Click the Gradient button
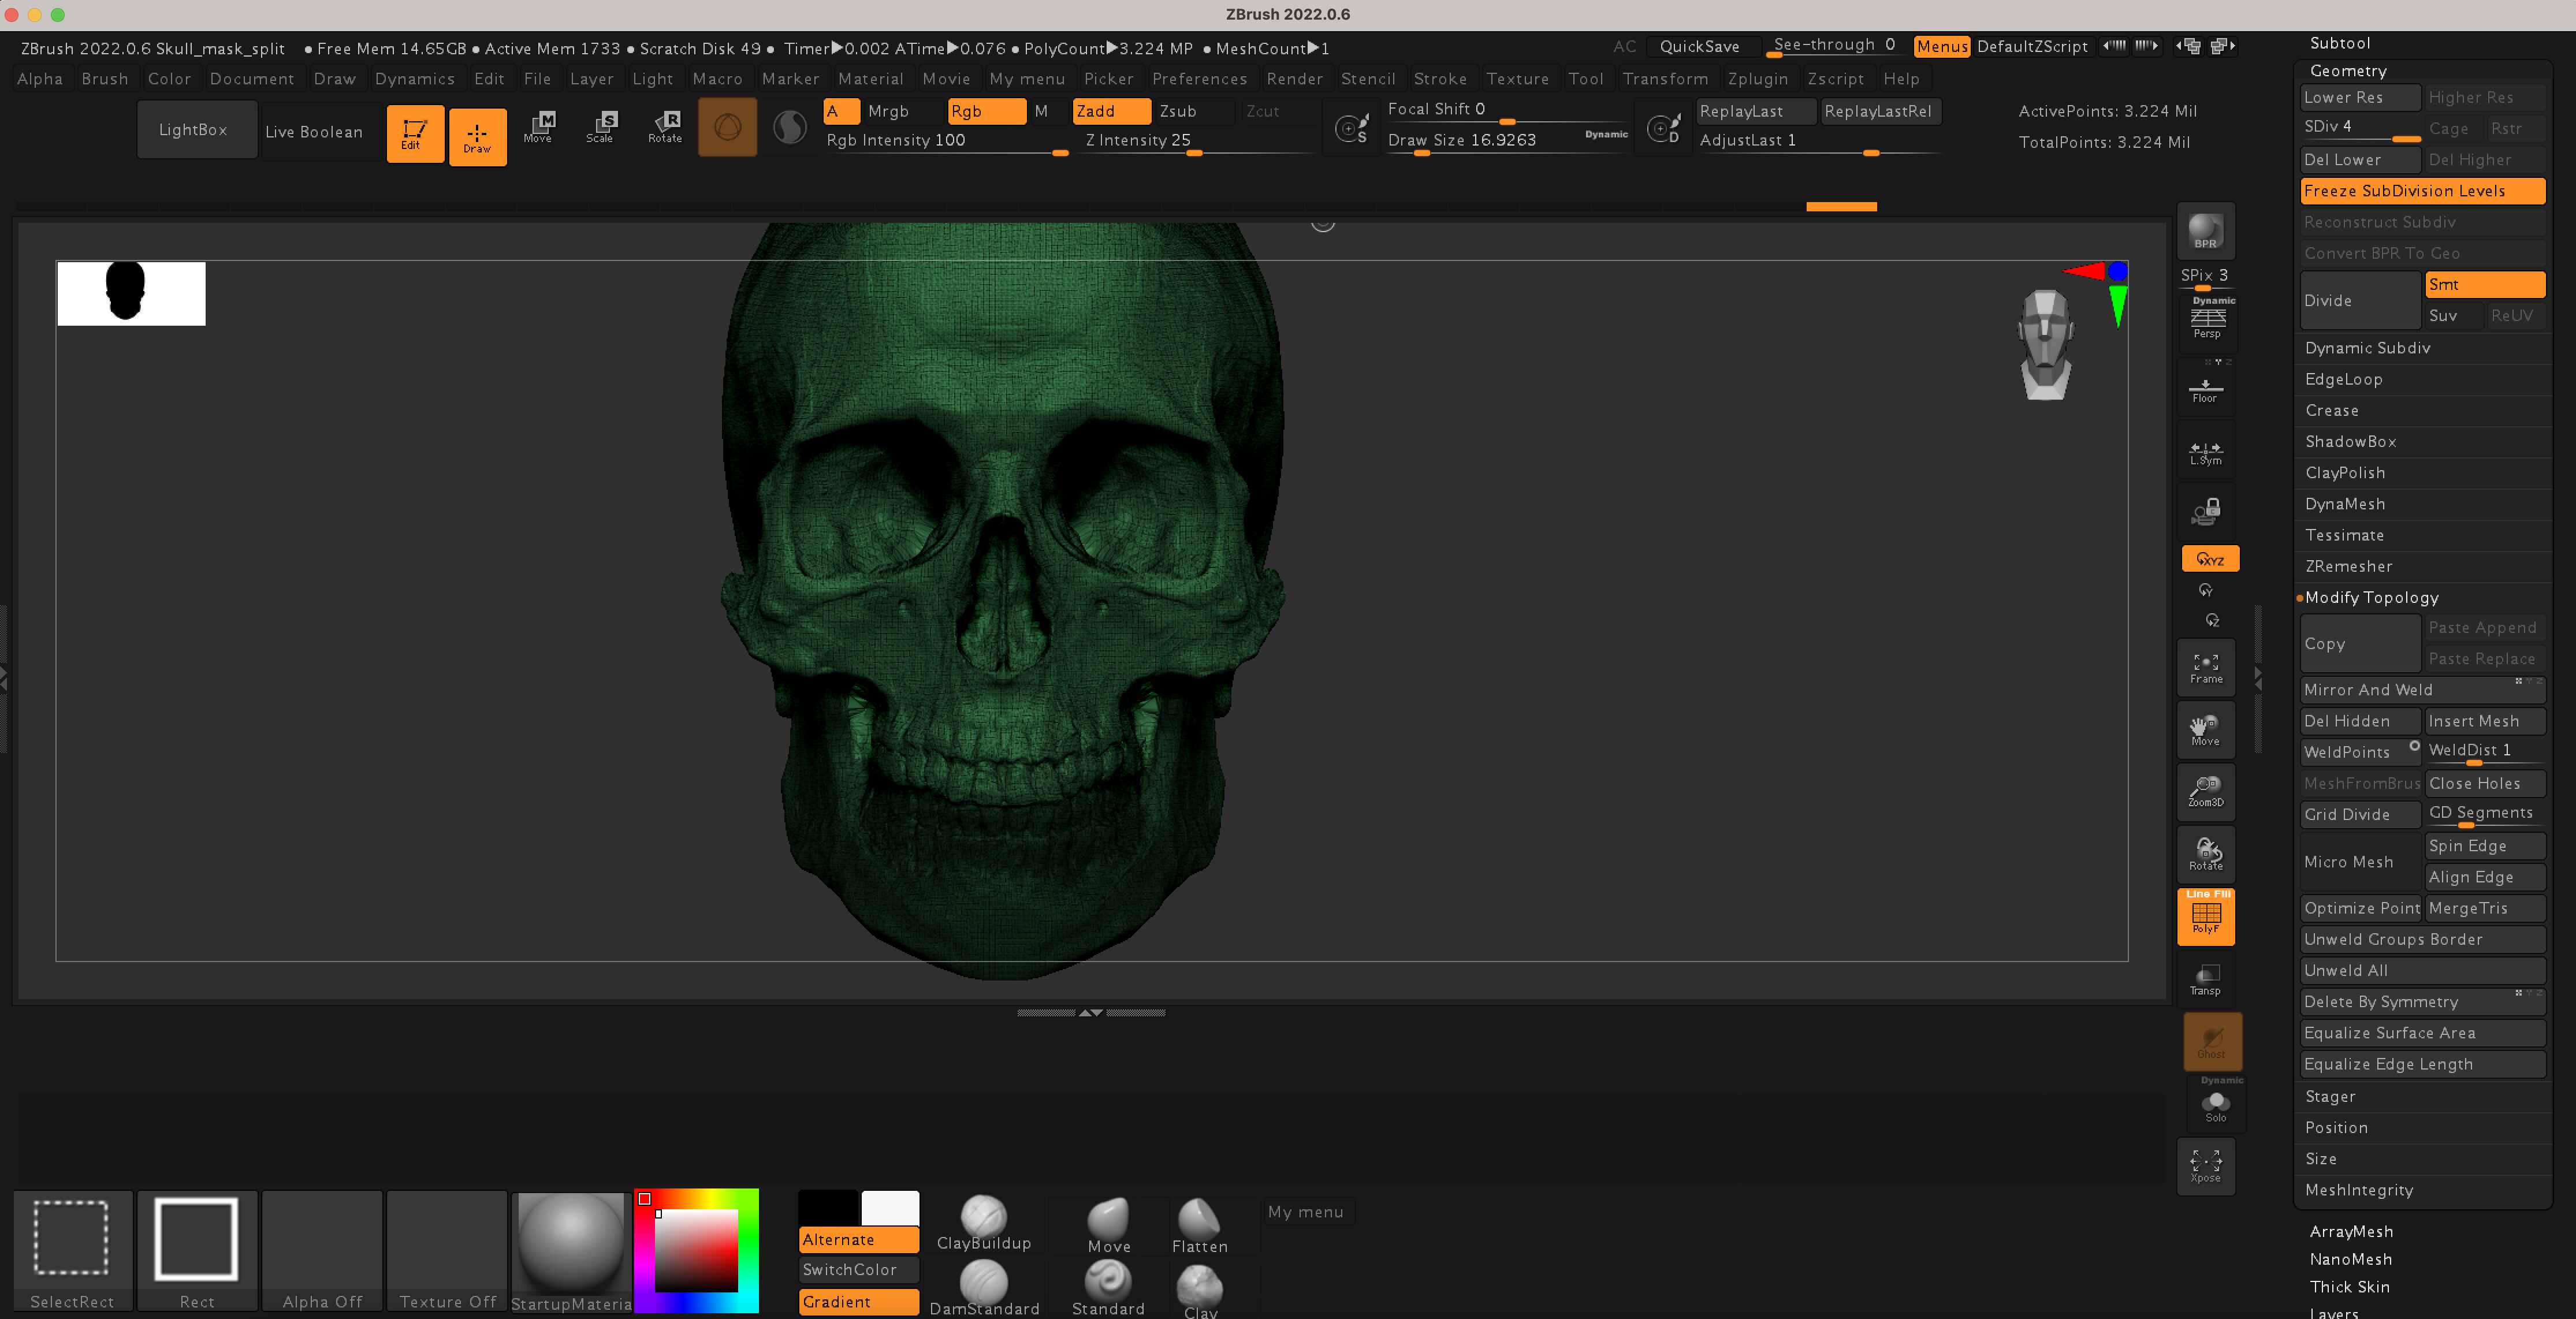This screenshot has width=2576, height=1319. click(x=859, y=1301)
